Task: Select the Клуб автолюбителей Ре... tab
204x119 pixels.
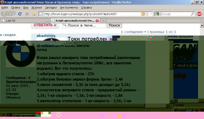Action: click(x=75, y=20)
